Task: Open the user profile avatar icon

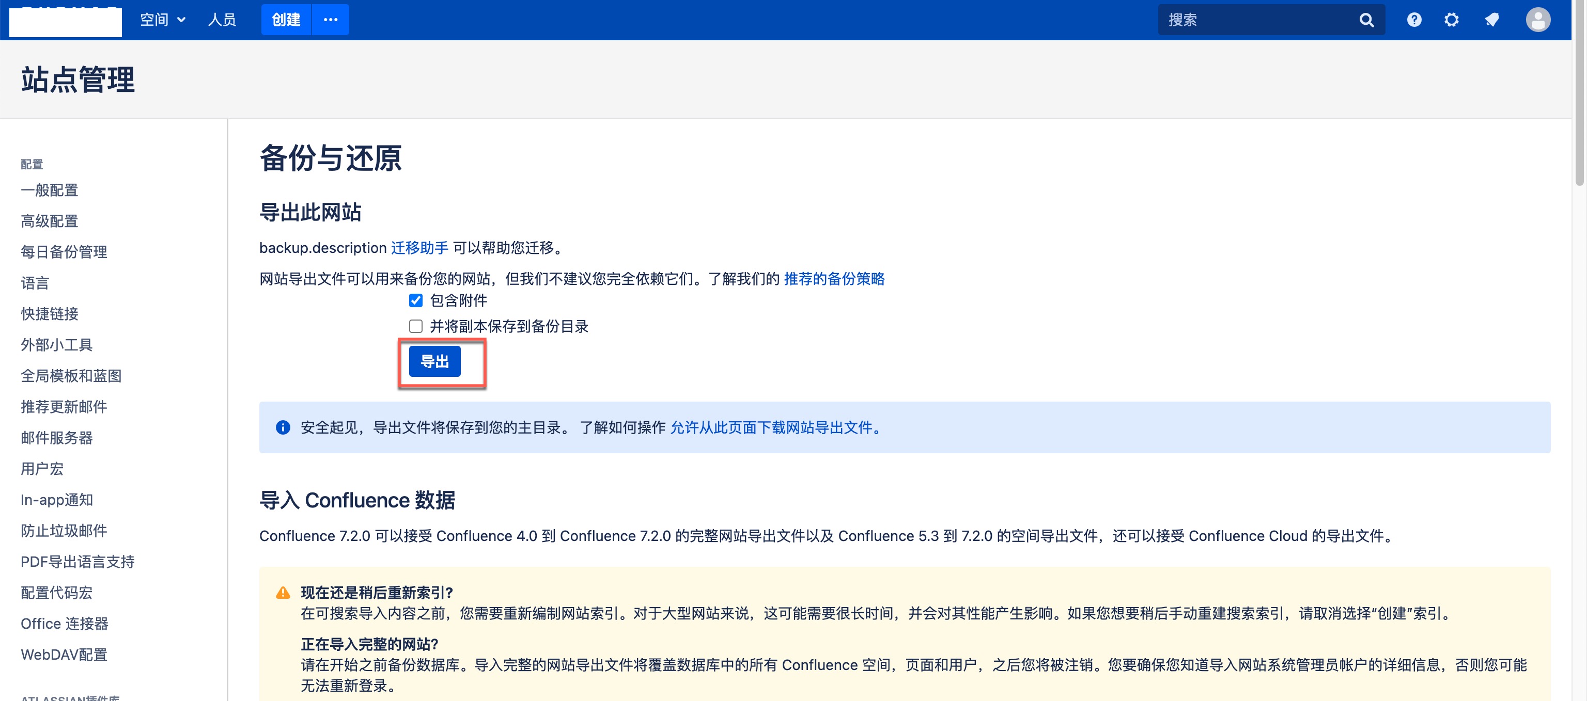Action: click(1538, 19)
